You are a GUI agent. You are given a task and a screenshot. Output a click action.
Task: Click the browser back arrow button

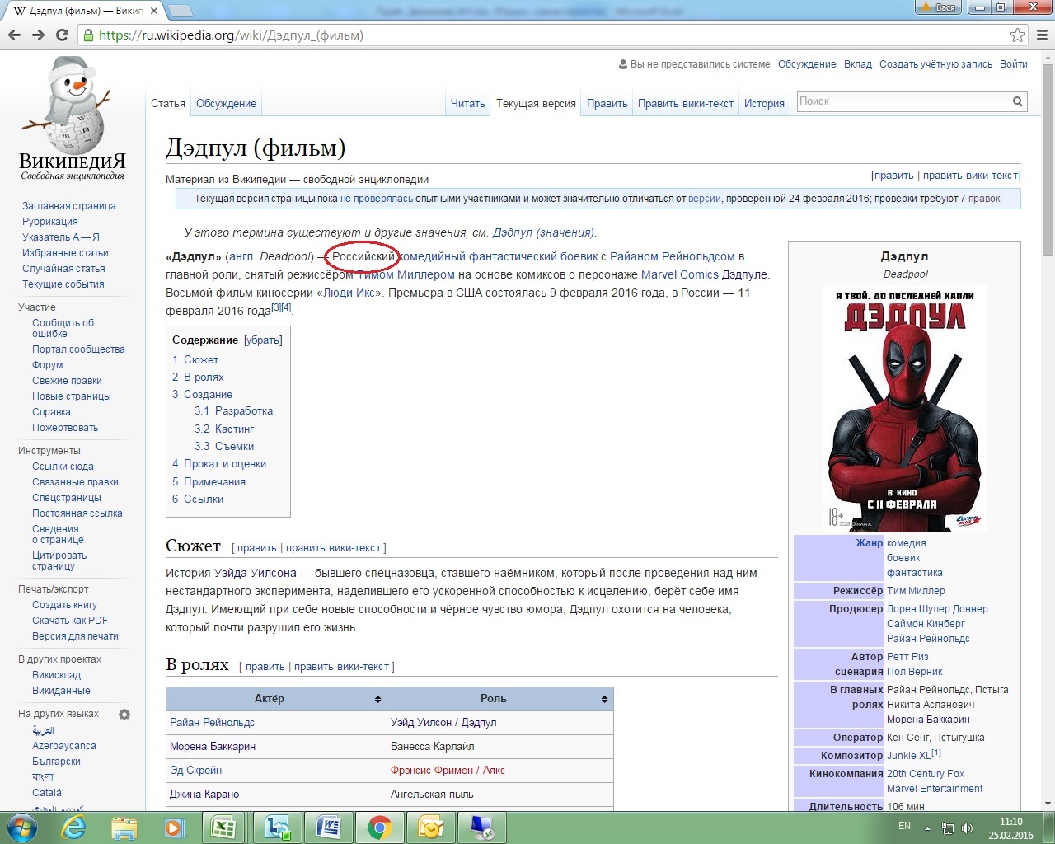[14, 35]
